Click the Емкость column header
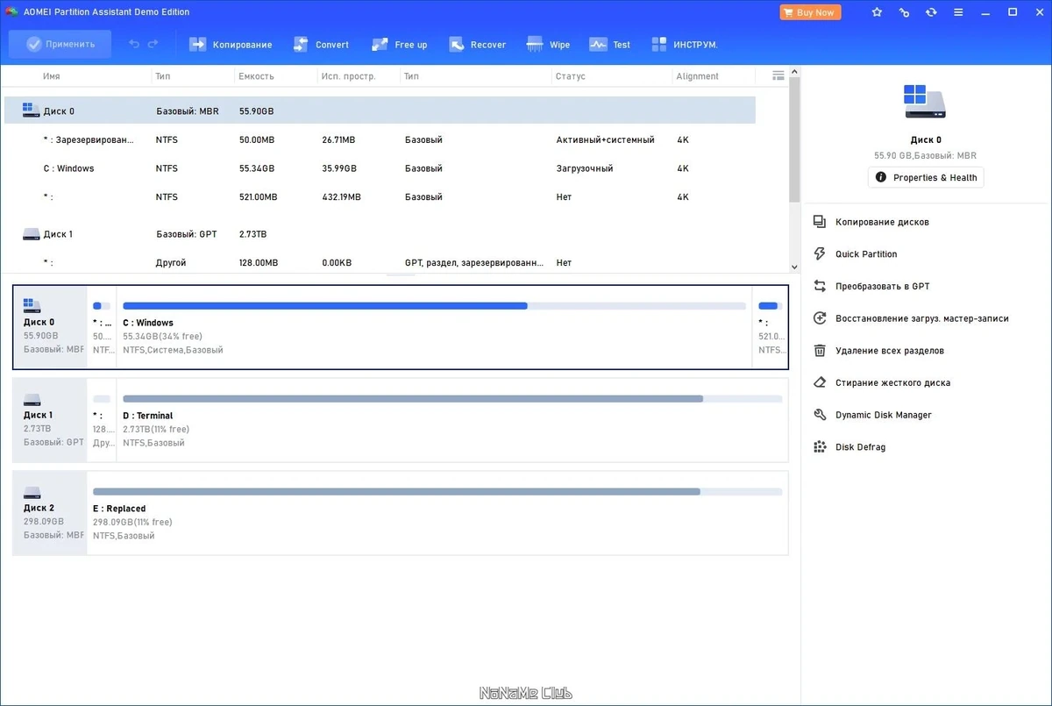 point(255,76)
